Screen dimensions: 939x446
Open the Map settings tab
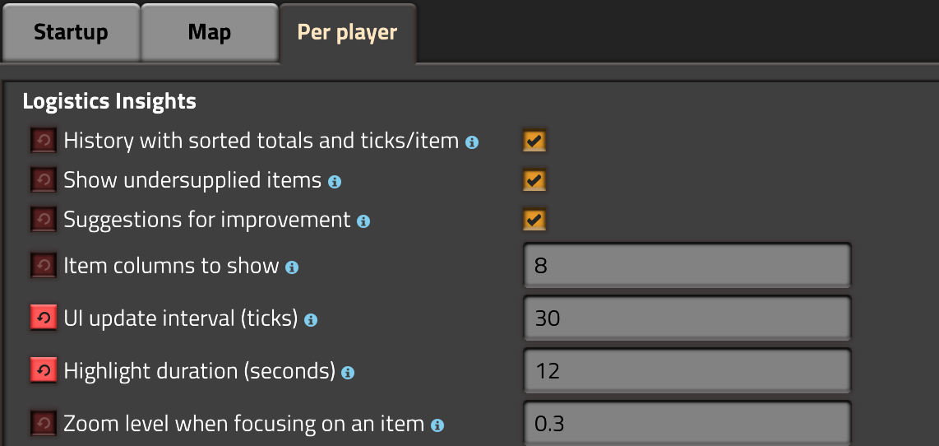click(209, 33)
